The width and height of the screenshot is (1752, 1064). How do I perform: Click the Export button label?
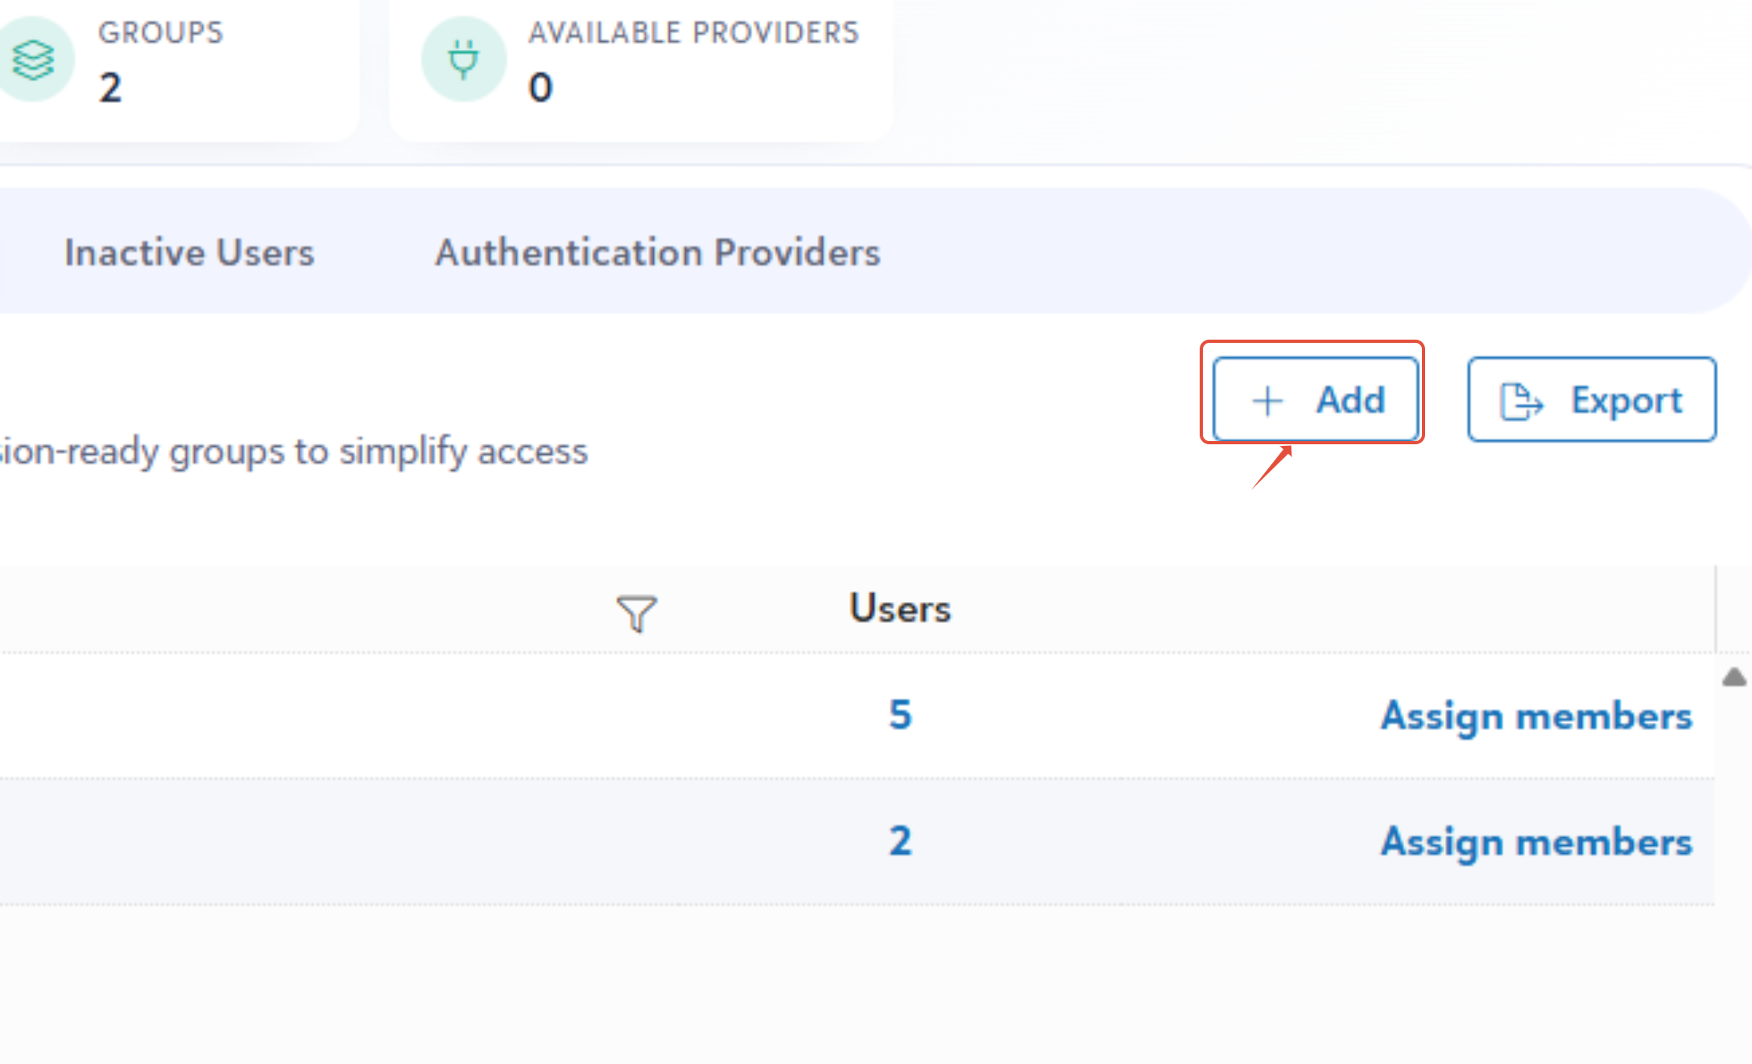[1626, 400]
